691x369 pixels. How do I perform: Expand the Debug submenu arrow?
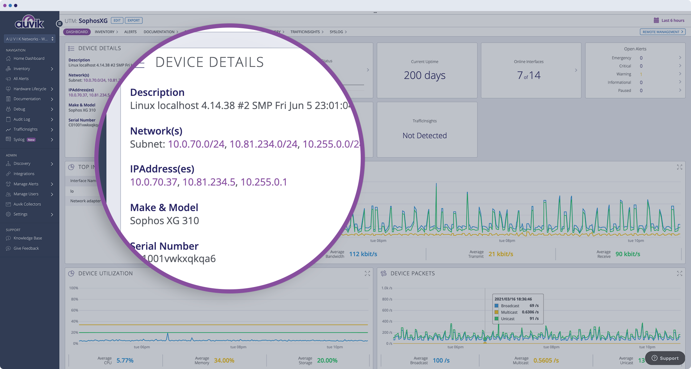pos(52,109)
